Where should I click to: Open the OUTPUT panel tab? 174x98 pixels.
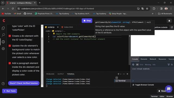click(61, 74)
